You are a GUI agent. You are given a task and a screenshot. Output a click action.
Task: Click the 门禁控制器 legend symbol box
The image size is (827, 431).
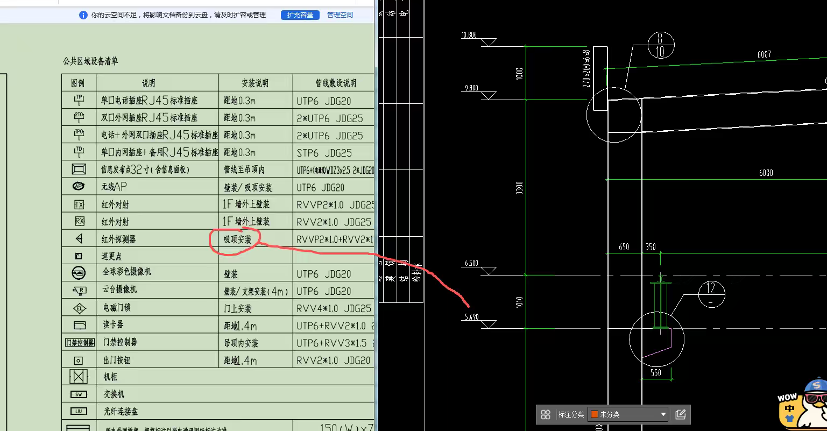(79, 343)
